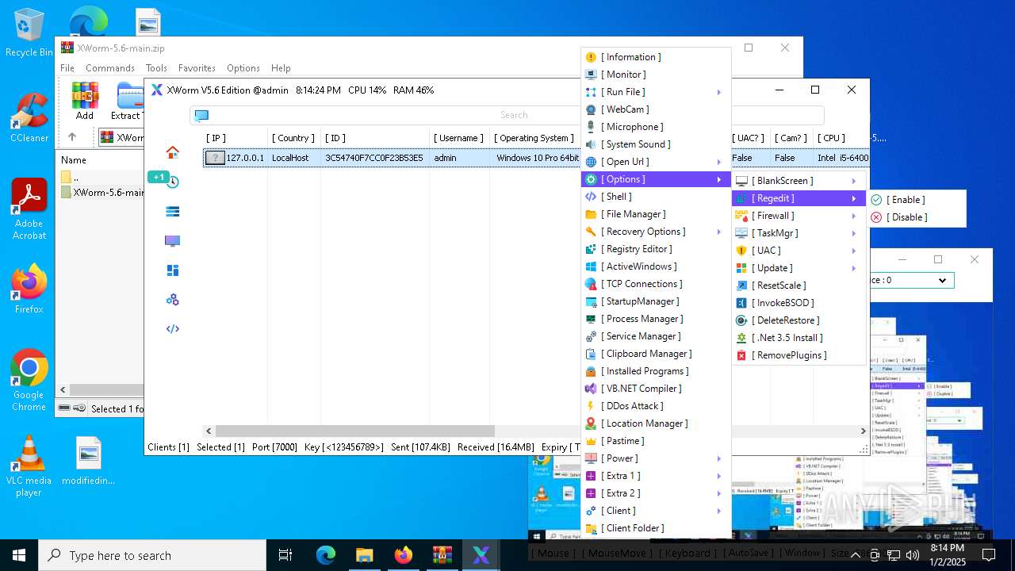Click the File Manager folder icon
Screen dimensions: 1015x571
coord(591,214)
